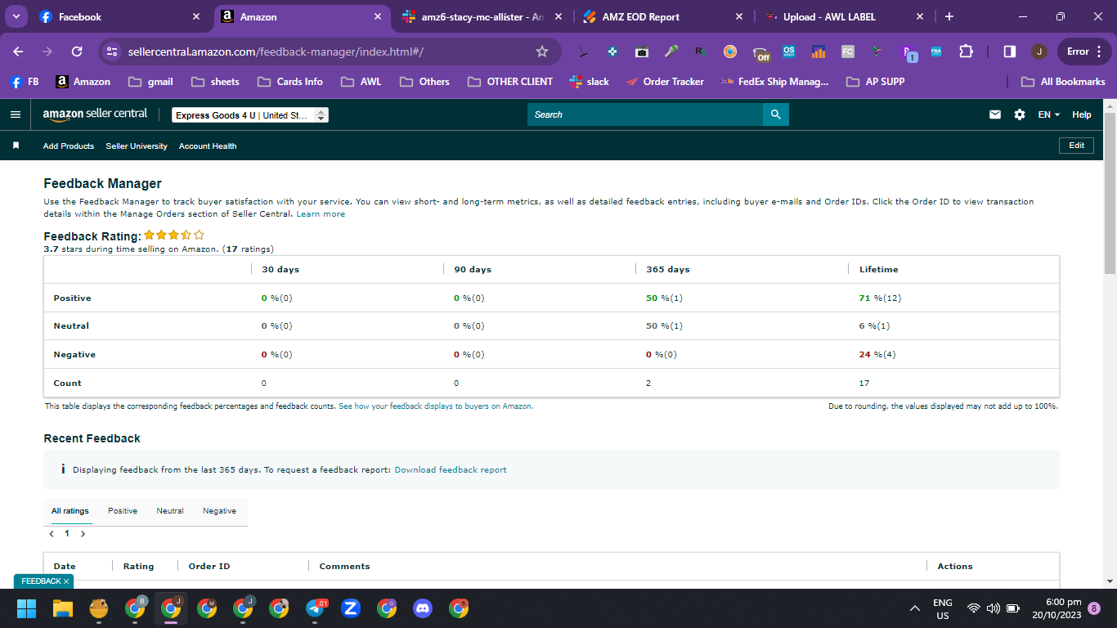Click the vertical page scrollbar

click(x=1110, y=193)
